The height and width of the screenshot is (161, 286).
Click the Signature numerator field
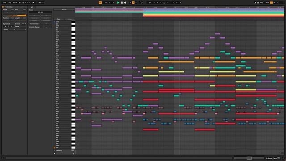coord(6,26)
